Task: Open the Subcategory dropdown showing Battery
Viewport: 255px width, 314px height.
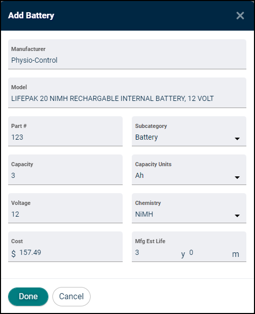Action: pyautogui.click(x=189, y=131)
